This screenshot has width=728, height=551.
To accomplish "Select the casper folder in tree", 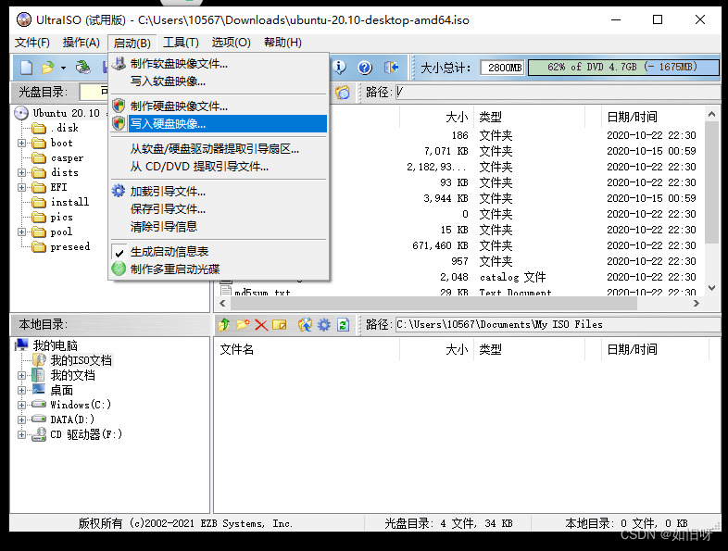I will 67,157.
